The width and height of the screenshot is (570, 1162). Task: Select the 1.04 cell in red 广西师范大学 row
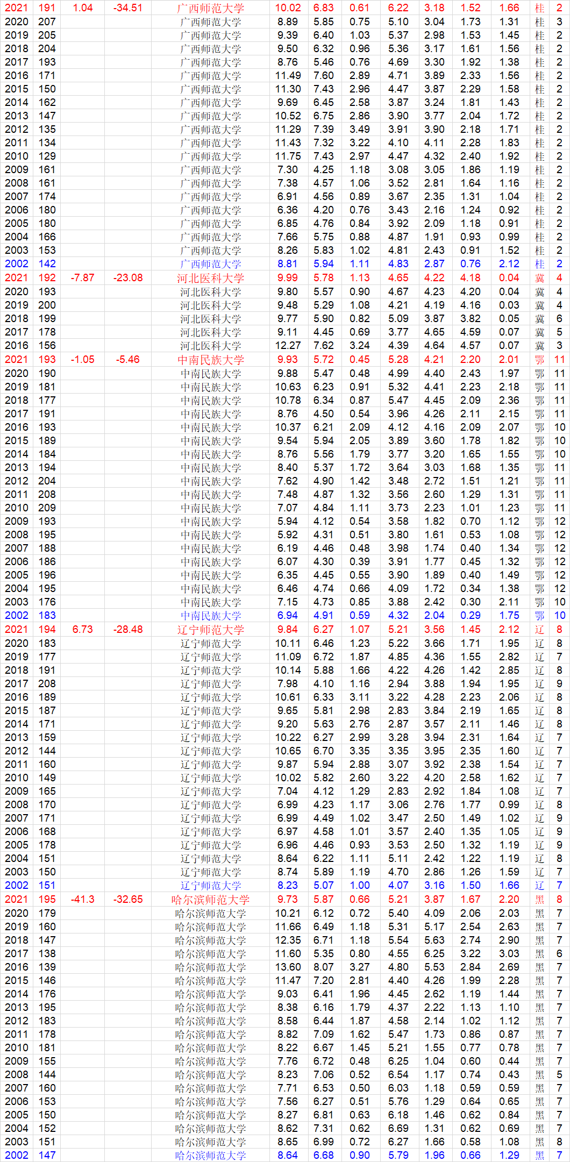tap(83, 8)
